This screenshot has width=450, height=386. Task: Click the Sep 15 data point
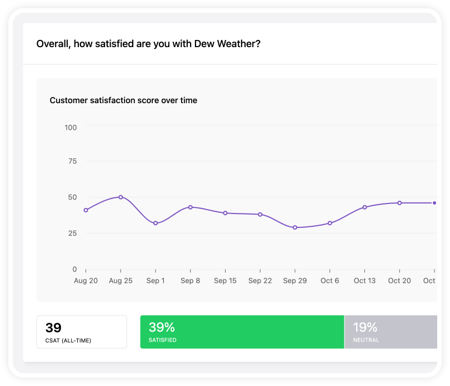[226, 213]
